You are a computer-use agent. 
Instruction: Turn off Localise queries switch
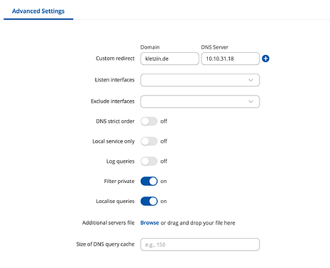(149, 202)
